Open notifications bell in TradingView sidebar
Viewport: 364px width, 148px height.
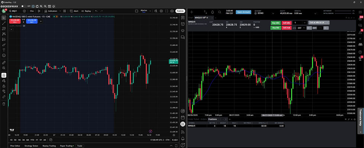183,138
